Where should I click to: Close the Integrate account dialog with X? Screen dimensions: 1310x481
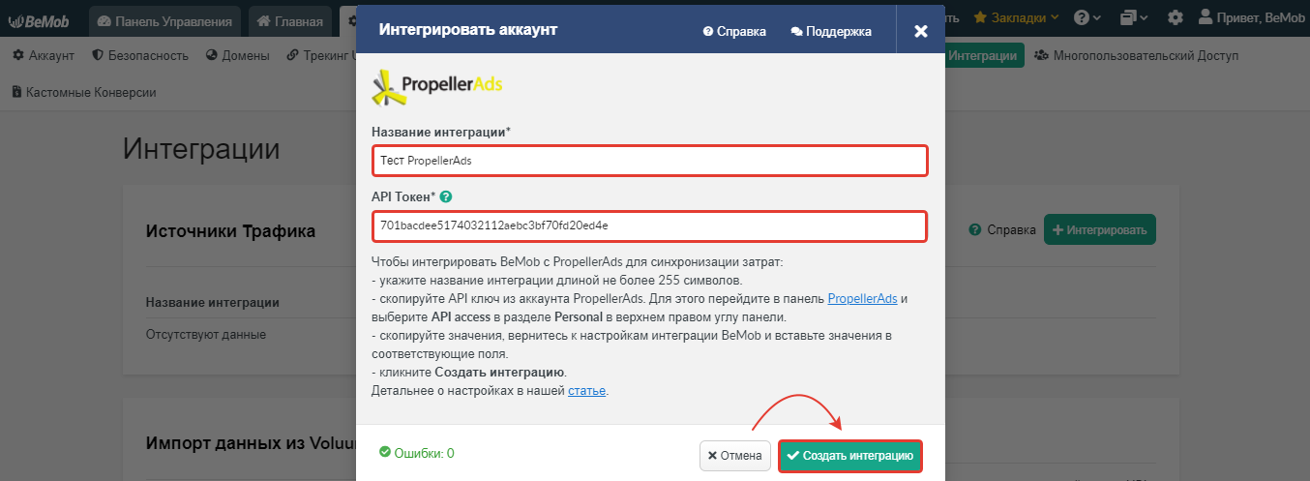pos(921,31)
